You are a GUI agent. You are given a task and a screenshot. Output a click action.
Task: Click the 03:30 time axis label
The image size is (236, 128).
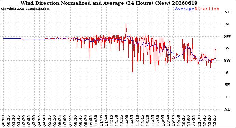tap(34, 121)
